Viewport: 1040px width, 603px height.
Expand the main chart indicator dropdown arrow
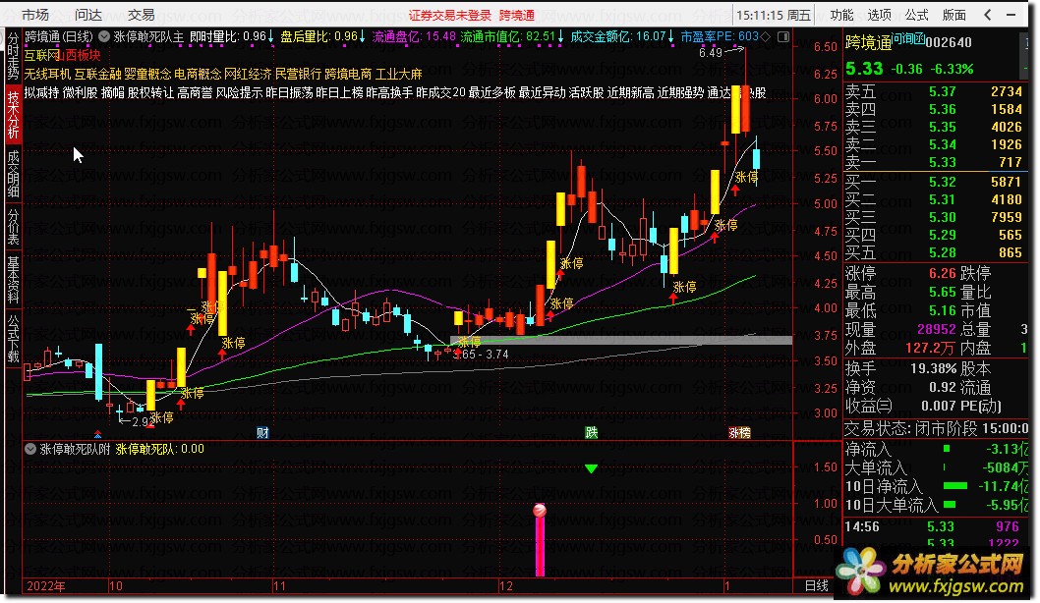coord(104,36)
